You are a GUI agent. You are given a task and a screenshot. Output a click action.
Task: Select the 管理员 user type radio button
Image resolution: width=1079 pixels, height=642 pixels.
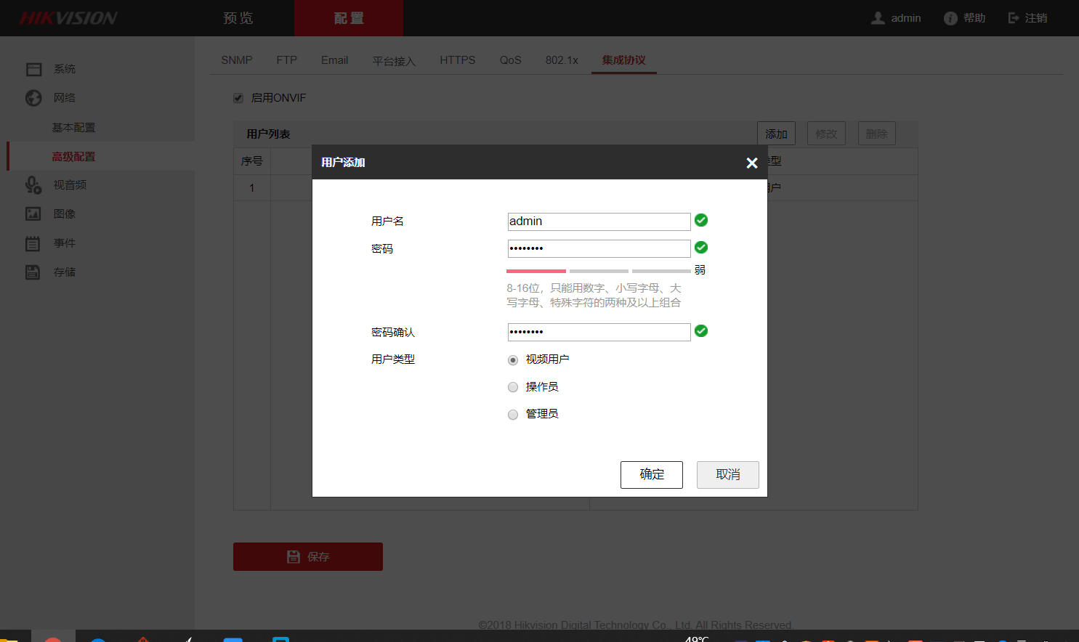(513, 414)
